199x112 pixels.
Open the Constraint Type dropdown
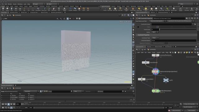[x=155, y=38]
